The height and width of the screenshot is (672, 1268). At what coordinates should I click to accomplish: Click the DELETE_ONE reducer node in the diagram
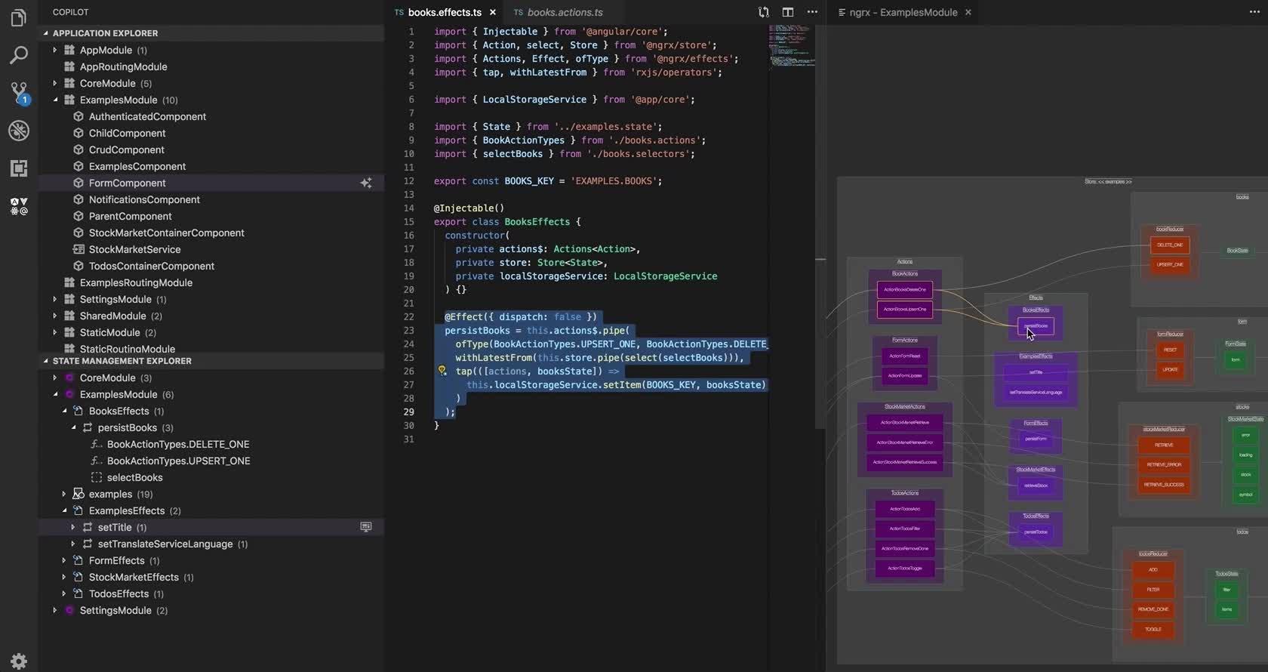tap(1170, 245)
